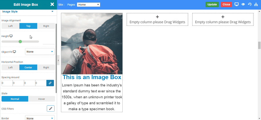
Task: Open the Border dropdown
Action: click(x=40, y=118)
